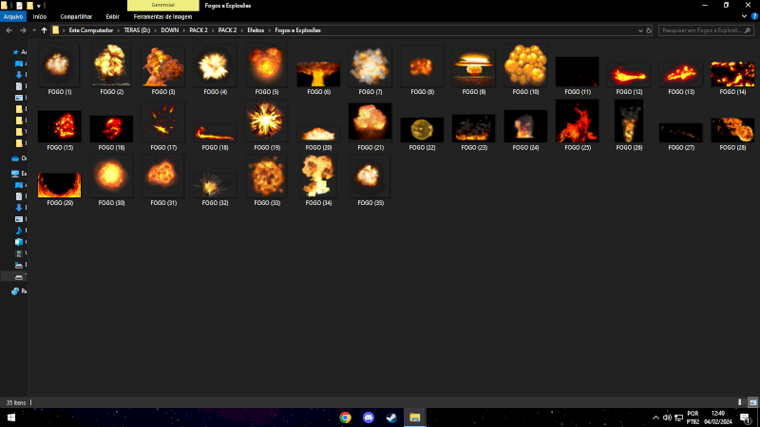Click the Properties quick access toolbar icon

point(19,6)
